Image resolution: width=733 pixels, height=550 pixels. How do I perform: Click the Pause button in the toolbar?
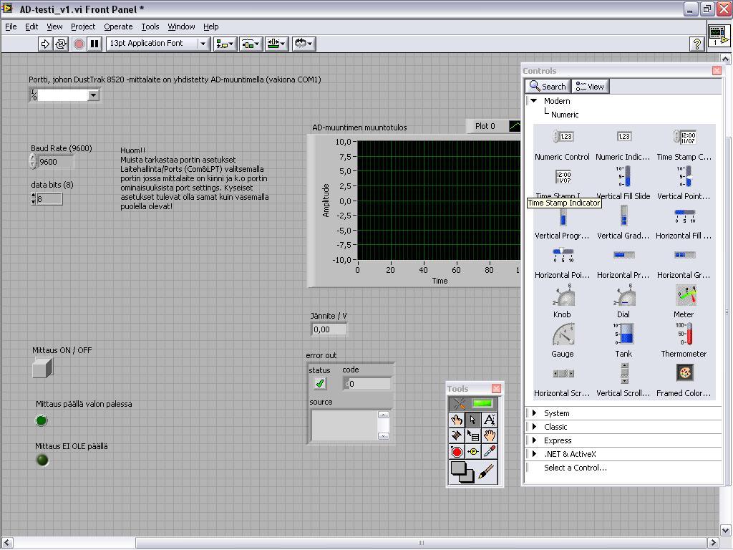click(x=94, y=44)
